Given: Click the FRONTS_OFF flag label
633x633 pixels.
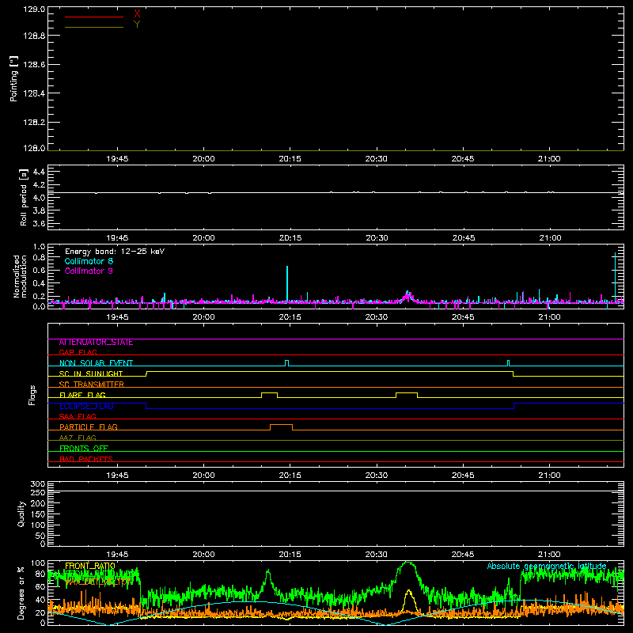Looking at the screenshot, I should 84,449.
